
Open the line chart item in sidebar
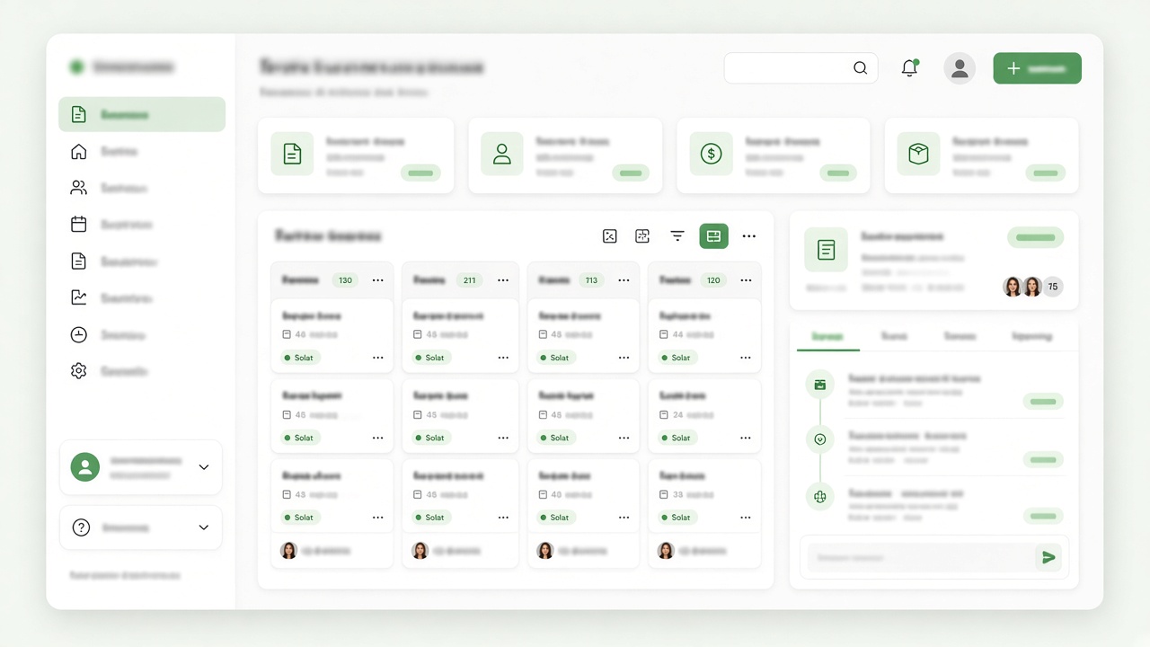pos(142,297)
